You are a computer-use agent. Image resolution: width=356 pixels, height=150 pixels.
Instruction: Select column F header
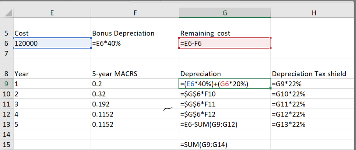tap(135, 13)
